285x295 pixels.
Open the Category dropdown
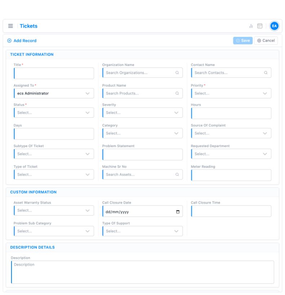[143, 133]
